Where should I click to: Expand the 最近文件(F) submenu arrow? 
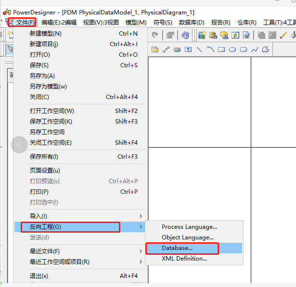141,251
